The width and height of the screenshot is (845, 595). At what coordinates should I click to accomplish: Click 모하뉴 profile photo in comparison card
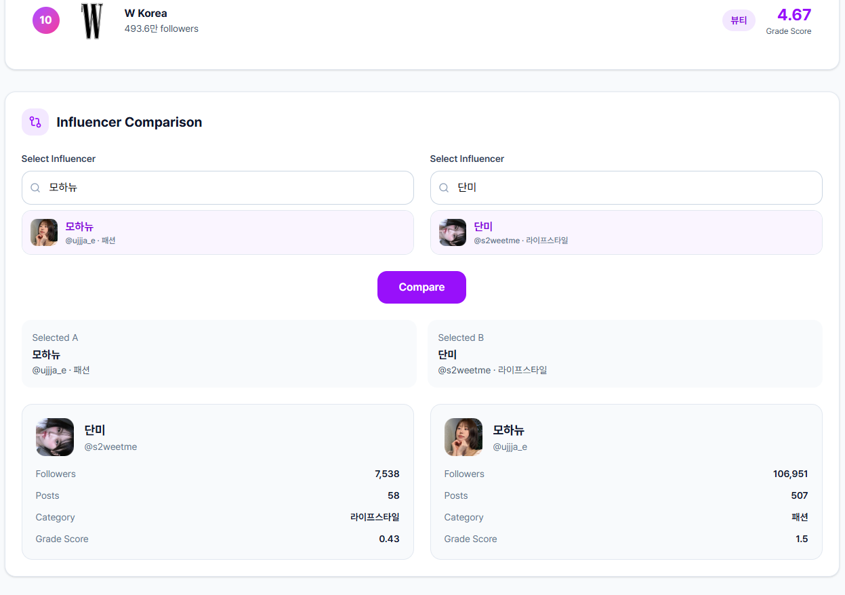click(463, 437)
